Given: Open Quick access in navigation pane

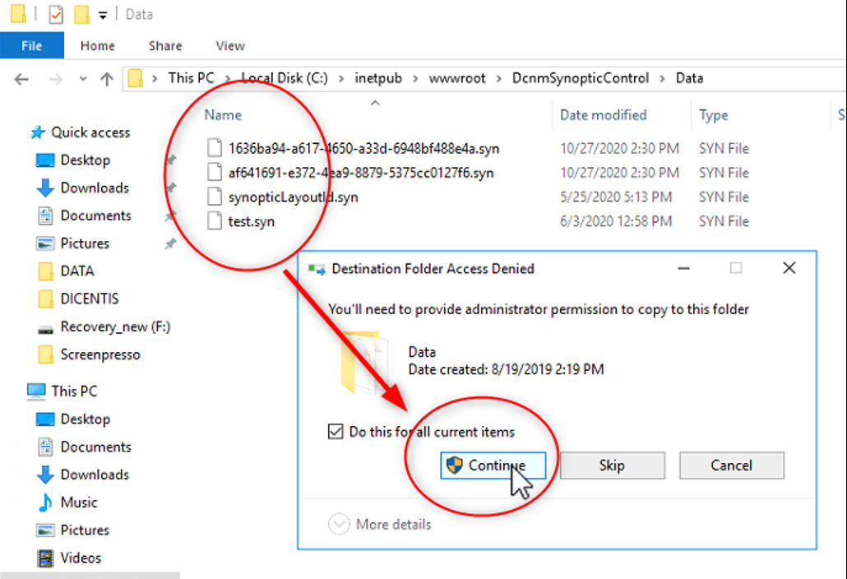Looking at the screenshot, I should click(90, 132).
